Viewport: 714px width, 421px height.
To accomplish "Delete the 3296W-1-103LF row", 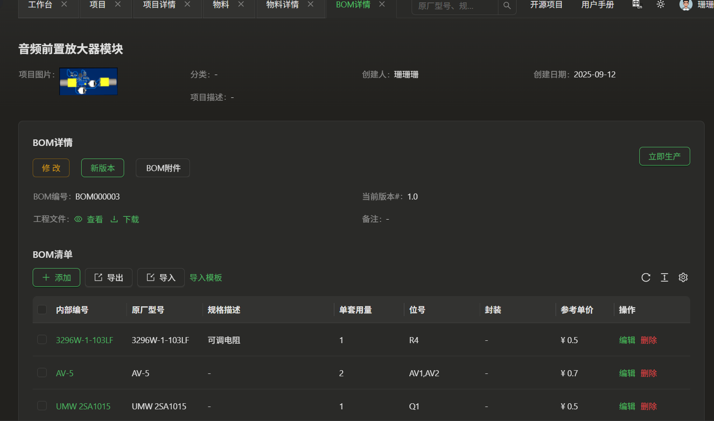I will click(649, 340).
